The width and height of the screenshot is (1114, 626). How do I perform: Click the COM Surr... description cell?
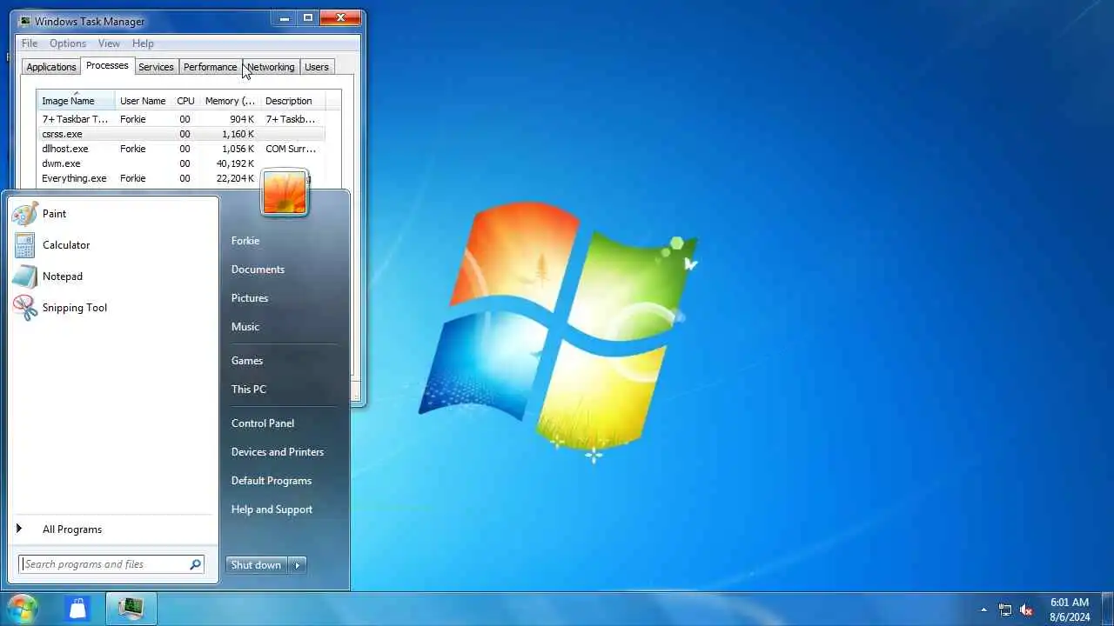[291, 149]
